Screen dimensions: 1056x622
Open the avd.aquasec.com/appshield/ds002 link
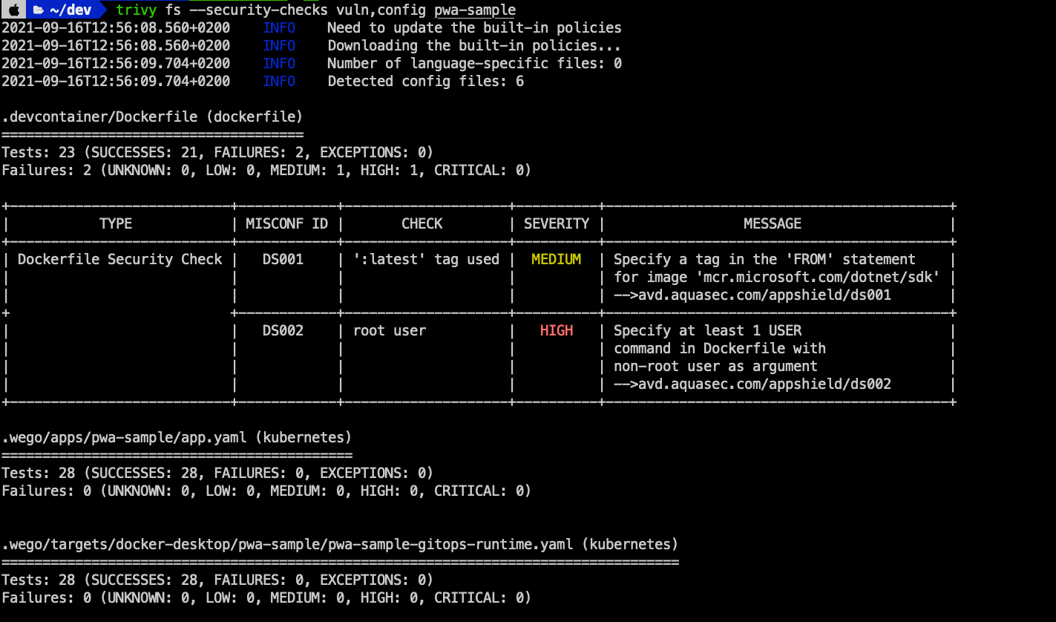click(x=761, y=384)
